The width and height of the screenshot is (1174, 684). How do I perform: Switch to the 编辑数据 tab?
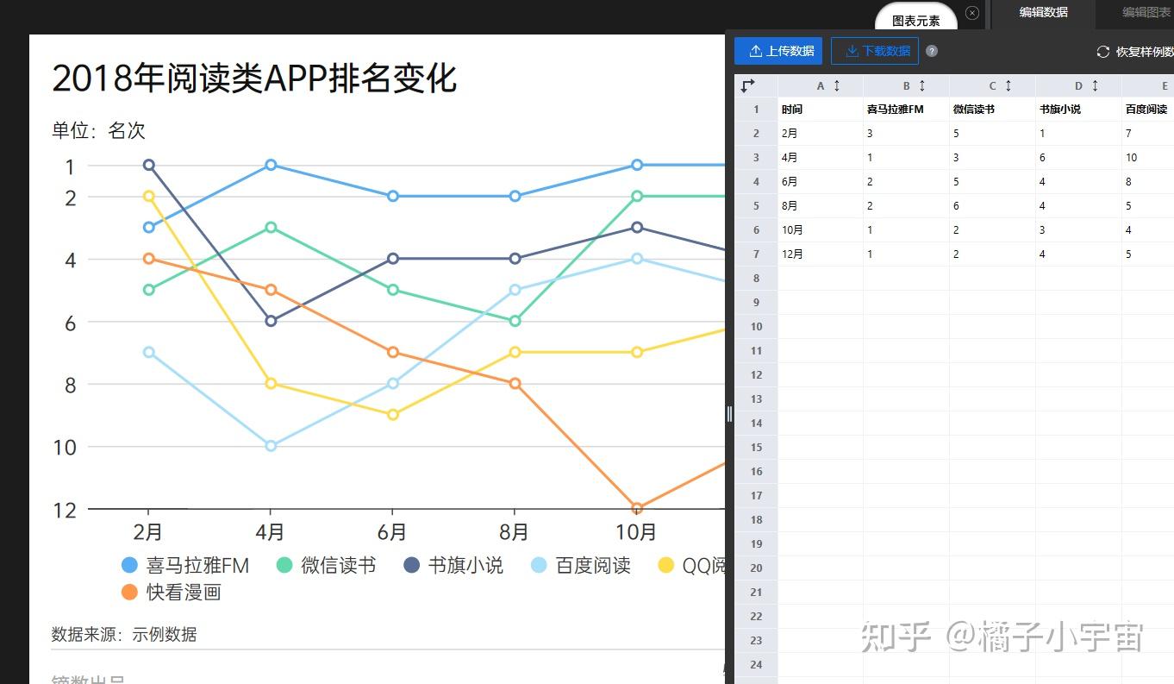pos(1044,12)
